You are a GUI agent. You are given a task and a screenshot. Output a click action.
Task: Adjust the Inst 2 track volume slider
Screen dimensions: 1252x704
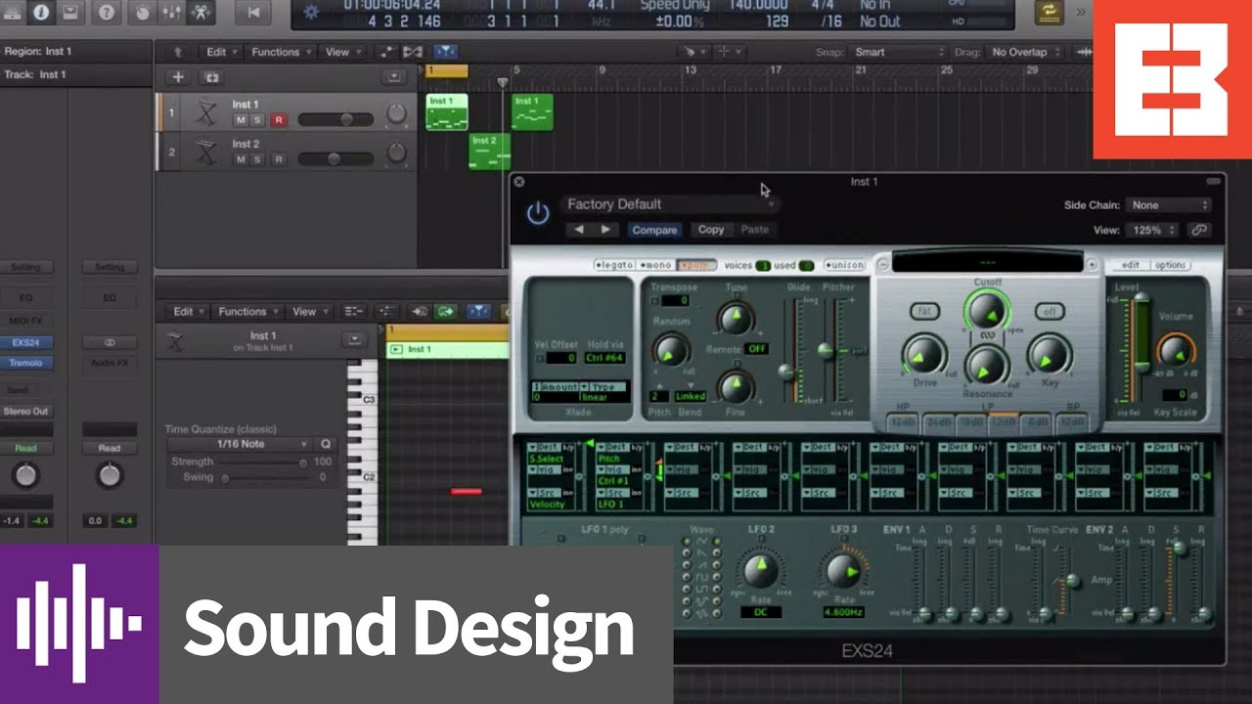tap(335, 158)
